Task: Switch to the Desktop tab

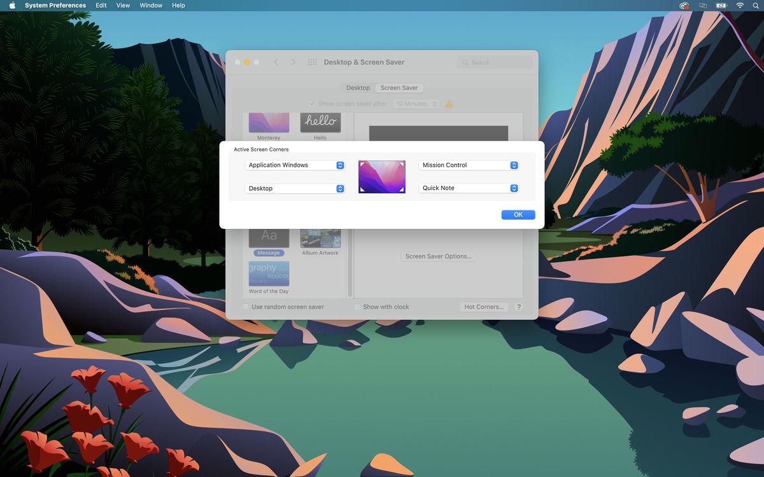Action: pyautogui.click(x=357, y=88)
